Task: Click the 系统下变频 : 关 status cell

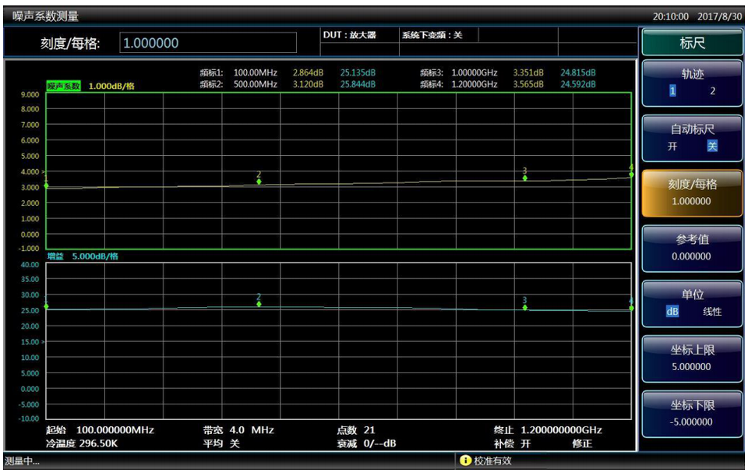Action: [x=432, y=35]
